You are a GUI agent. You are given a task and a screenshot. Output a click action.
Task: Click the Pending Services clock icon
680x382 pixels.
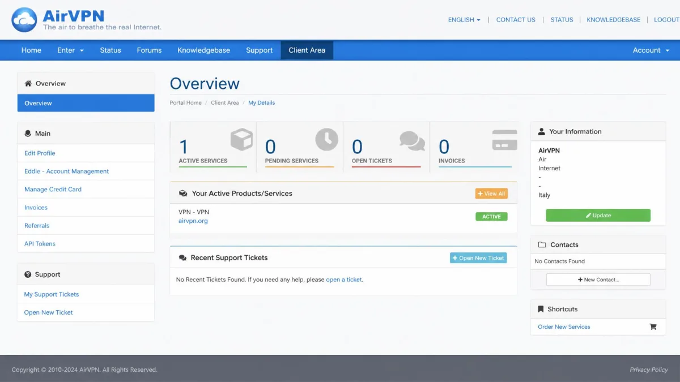tap(326, 139)
